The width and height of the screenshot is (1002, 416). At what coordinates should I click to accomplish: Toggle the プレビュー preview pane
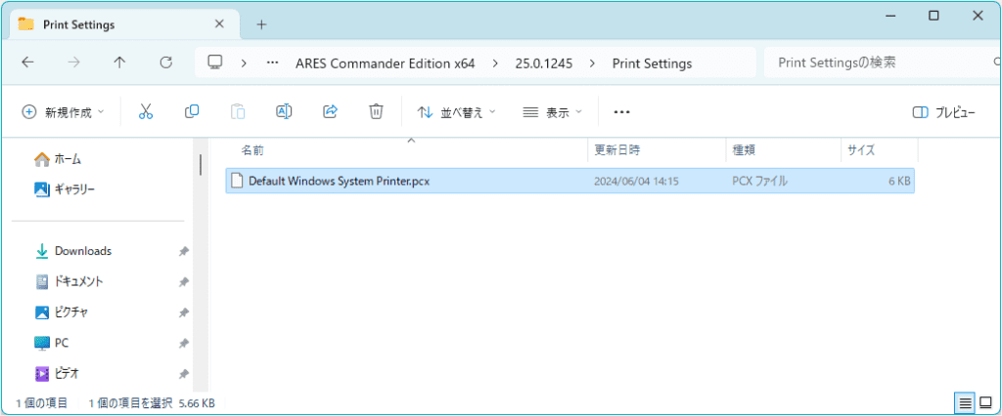944,112
